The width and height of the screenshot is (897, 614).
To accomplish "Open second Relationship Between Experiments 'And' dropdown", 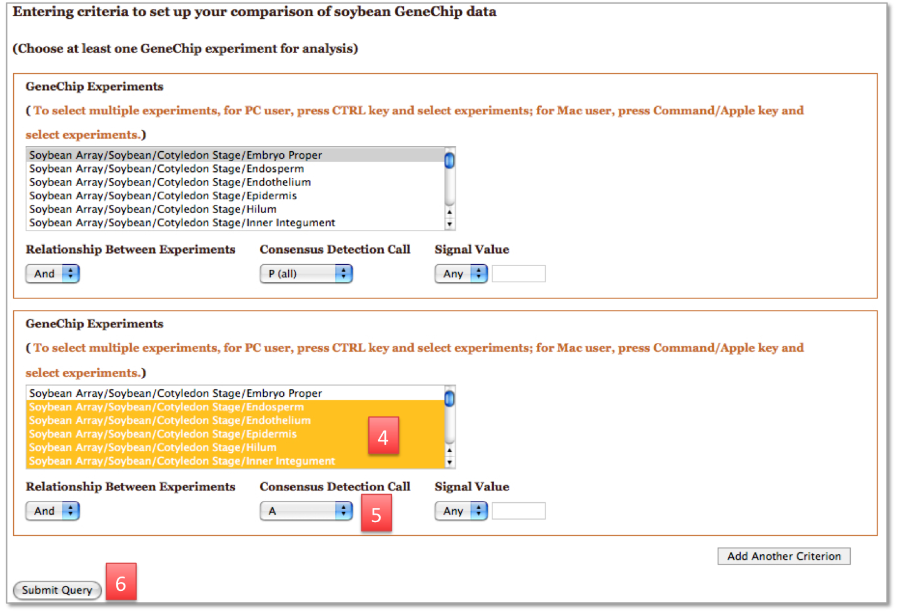I will click(x=53, y=511).
